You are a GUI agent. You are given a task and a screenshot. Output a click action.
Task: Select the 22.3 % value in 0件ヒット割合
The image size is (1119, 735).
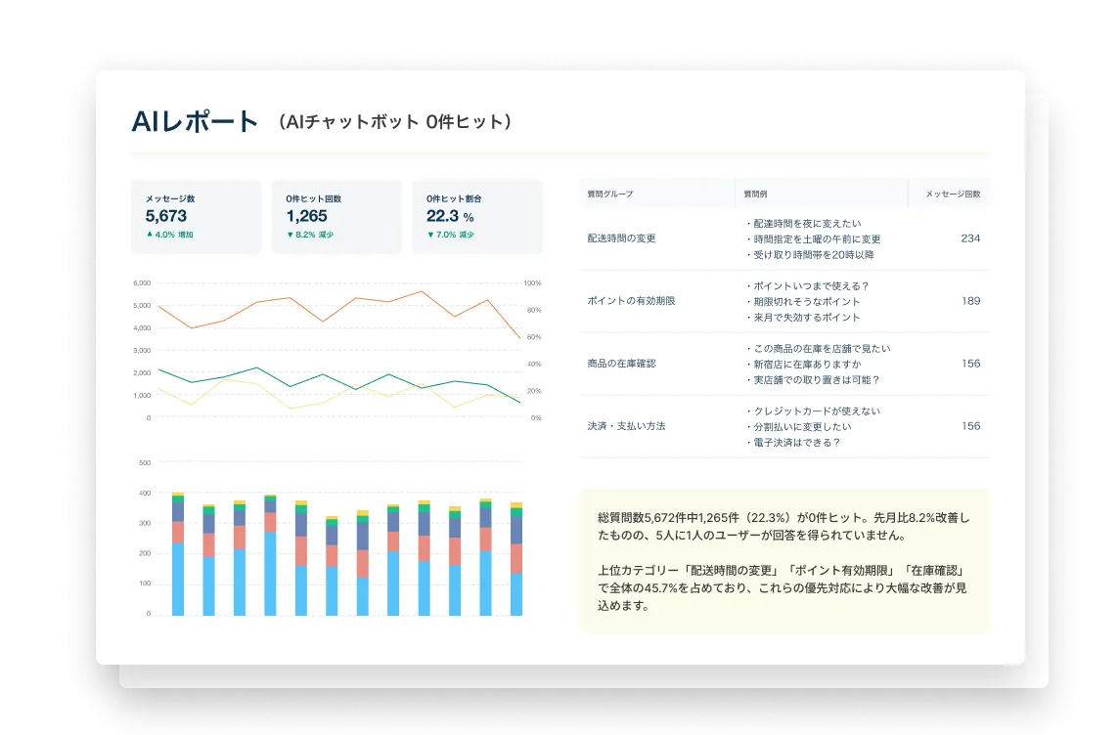coord(450,217)
